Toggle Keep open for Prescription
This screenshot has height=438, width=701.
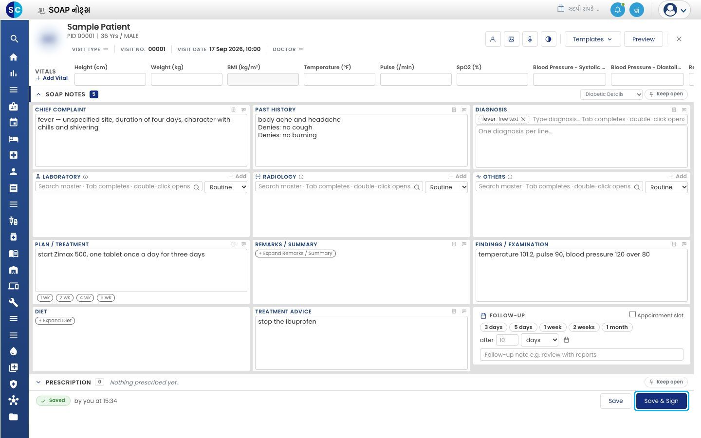pos(666,382)
